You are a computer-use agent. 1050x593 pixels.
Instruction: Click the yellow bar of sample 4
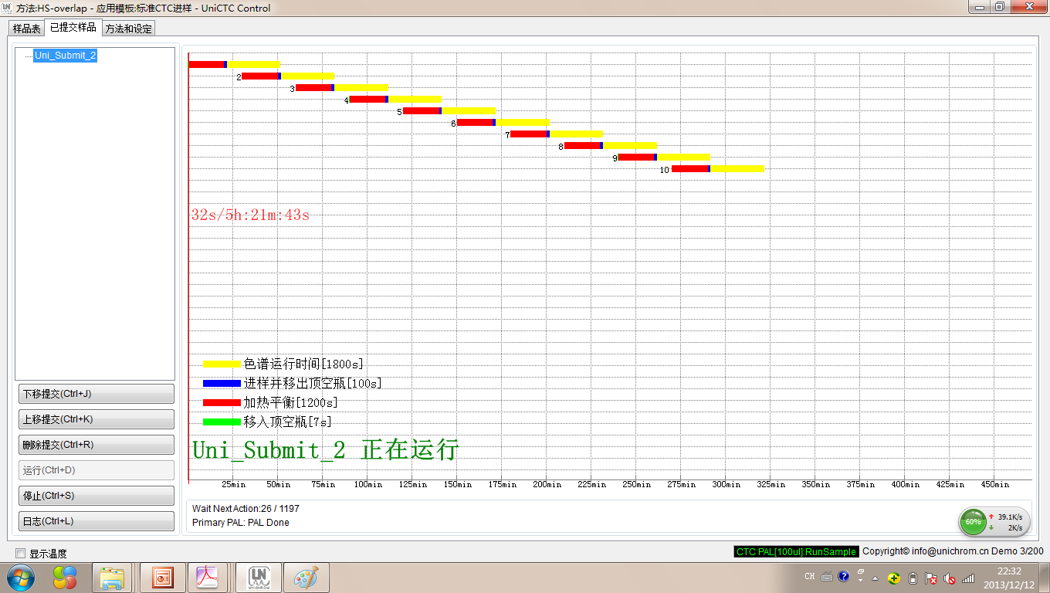[415, 100]
